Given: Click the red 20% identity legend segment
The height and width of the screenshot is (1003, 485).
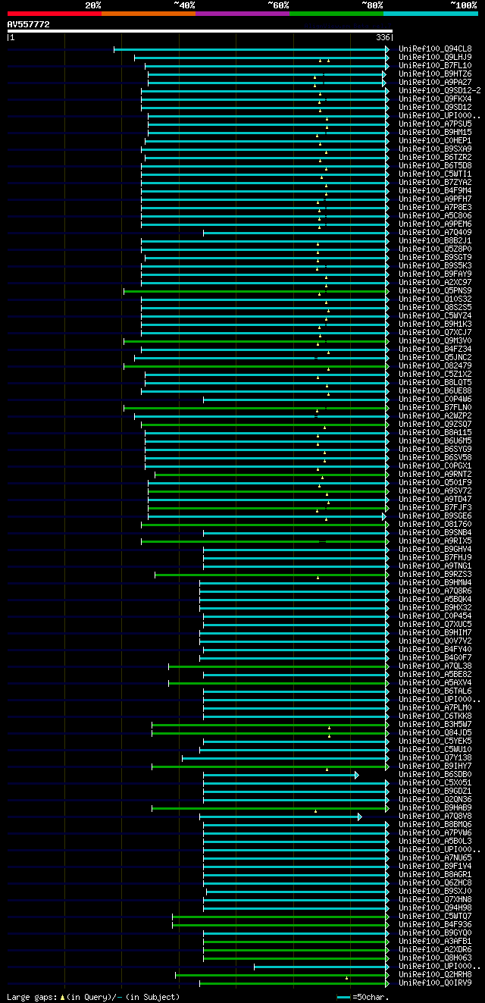Looking at the screenshot, I should point(55,14).
